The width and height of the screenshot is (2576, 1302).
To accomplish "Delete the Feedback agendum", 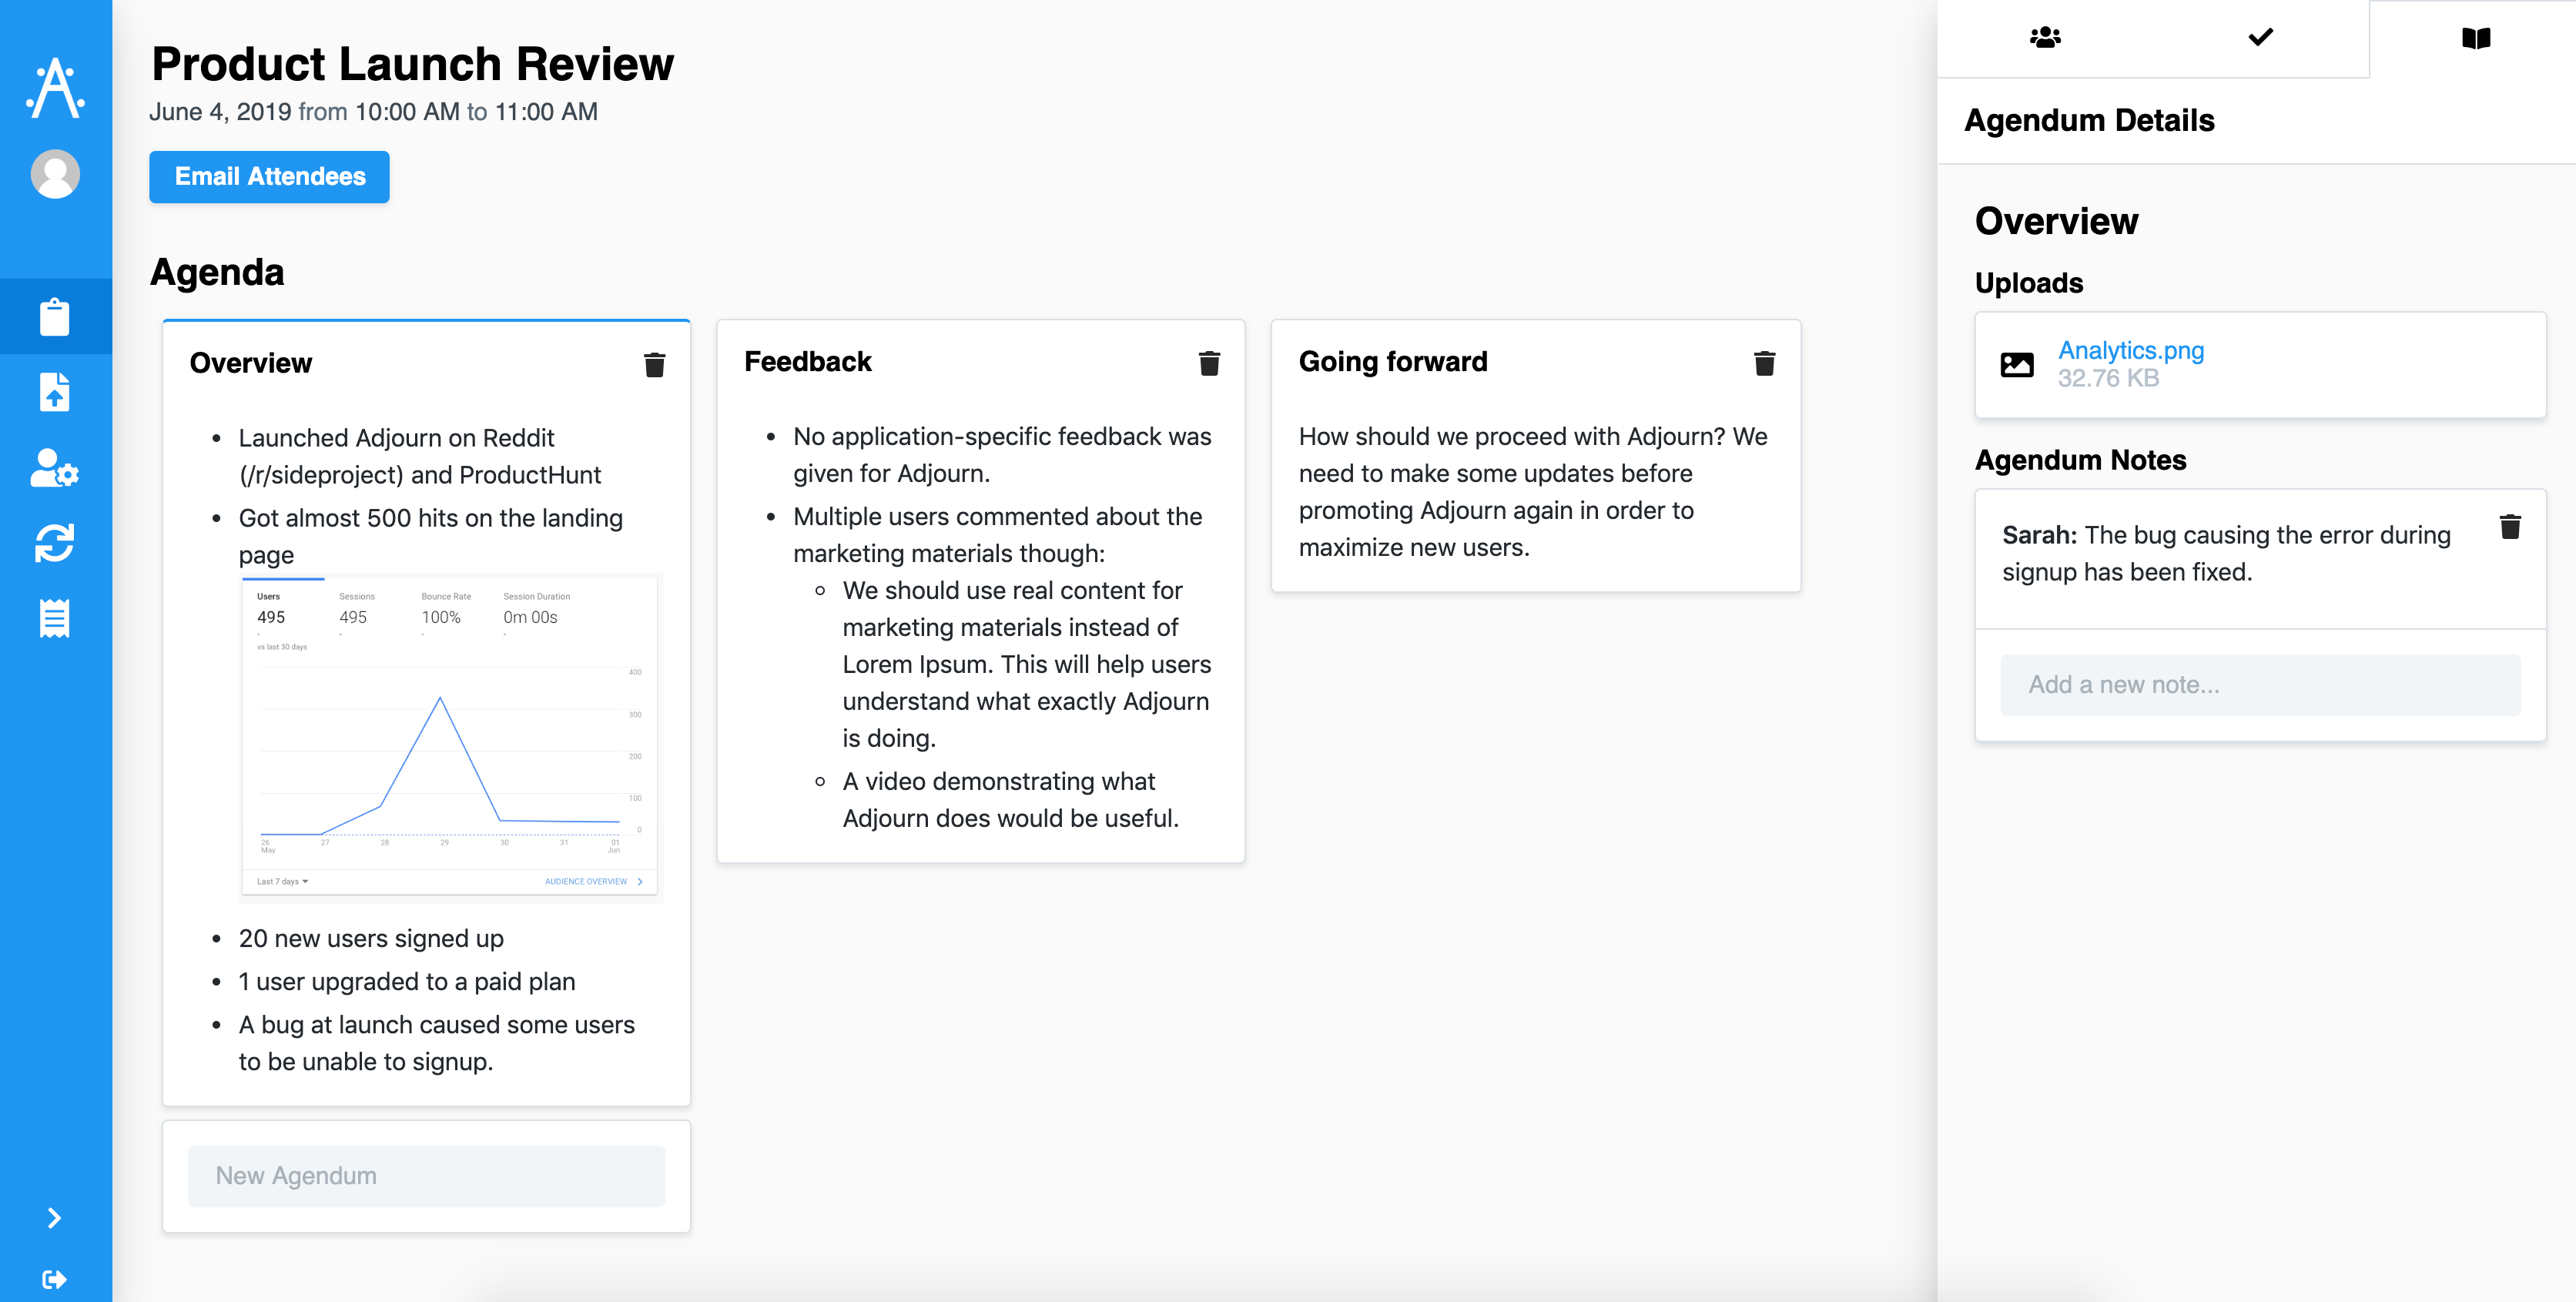I will click(x=1209, y=363).
